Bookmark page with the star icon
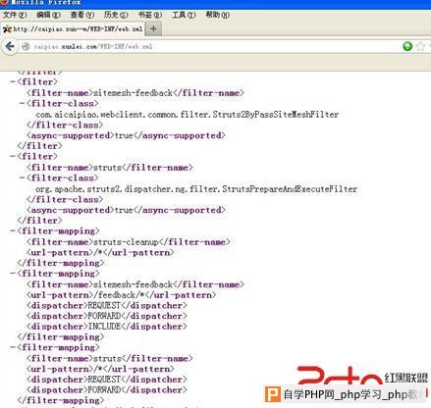This screenshot has width=431, height=408. [x=420, y=46]
